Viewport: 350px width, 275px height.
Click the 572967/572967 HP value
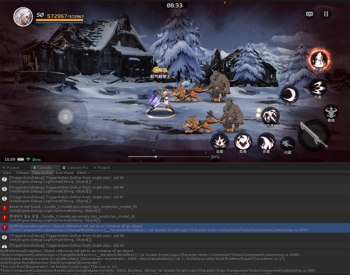(65, 16)
